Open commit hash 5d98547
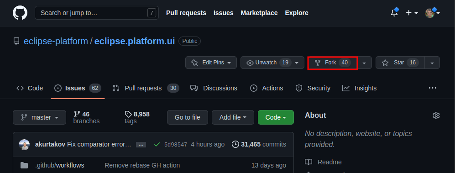 click(176, 145)
